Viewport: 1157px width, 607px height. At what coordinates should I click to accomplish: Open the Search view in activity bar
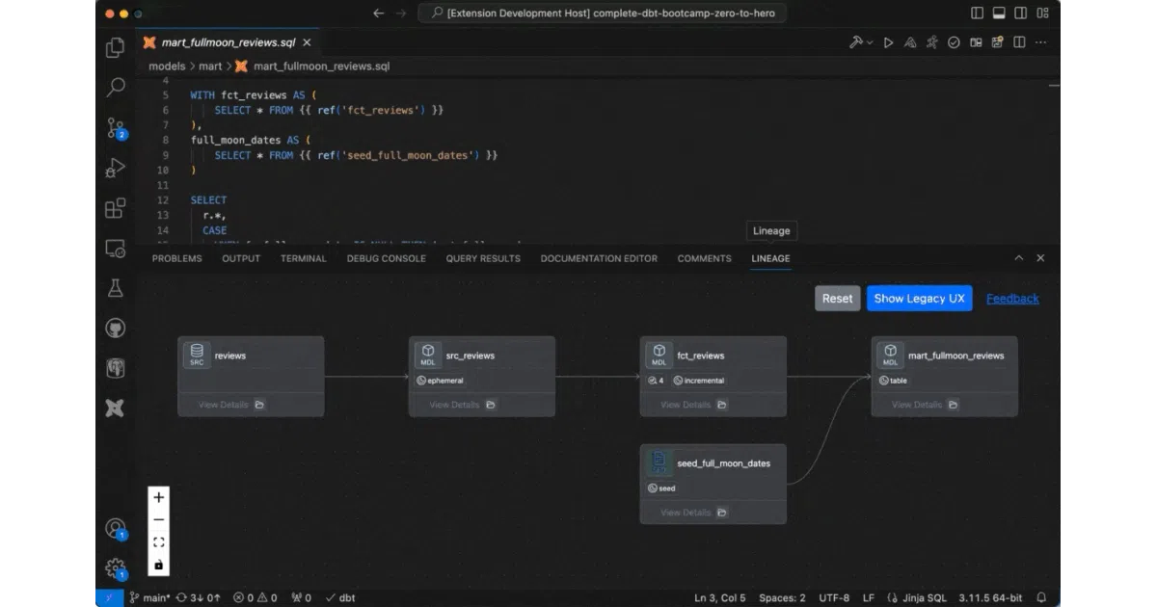(x=116, y=88)
